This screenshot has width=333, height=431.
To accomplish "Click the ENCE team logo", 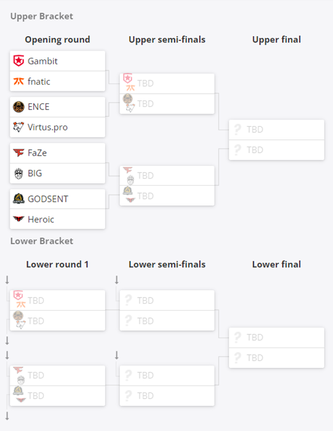I will 19,106.
